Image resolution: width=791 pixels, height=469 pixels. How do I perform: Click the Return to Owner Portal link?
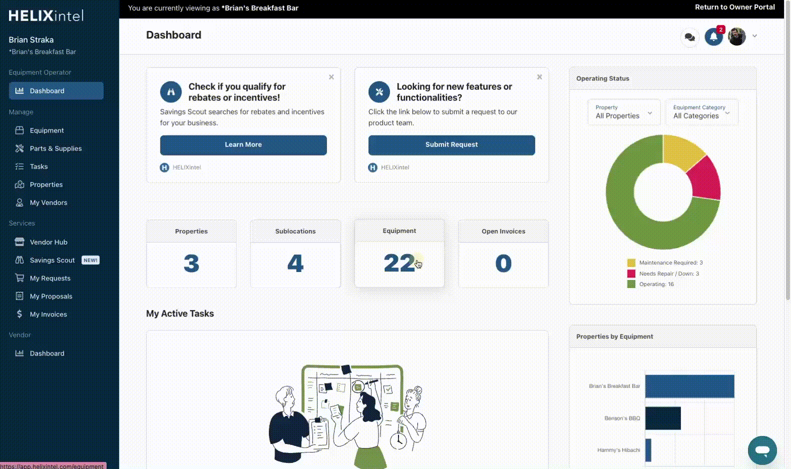pos(734,7)
